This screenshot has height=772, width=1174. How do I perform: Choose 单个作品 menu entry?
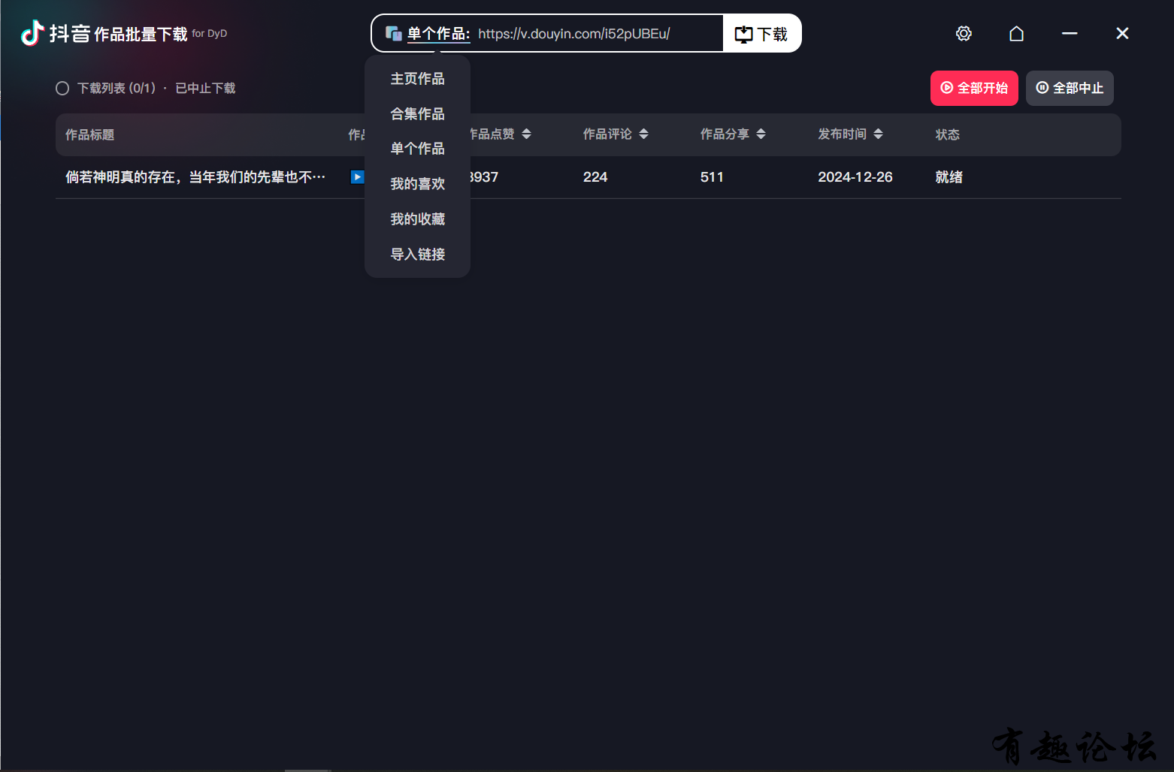click(x=417, y=149)
